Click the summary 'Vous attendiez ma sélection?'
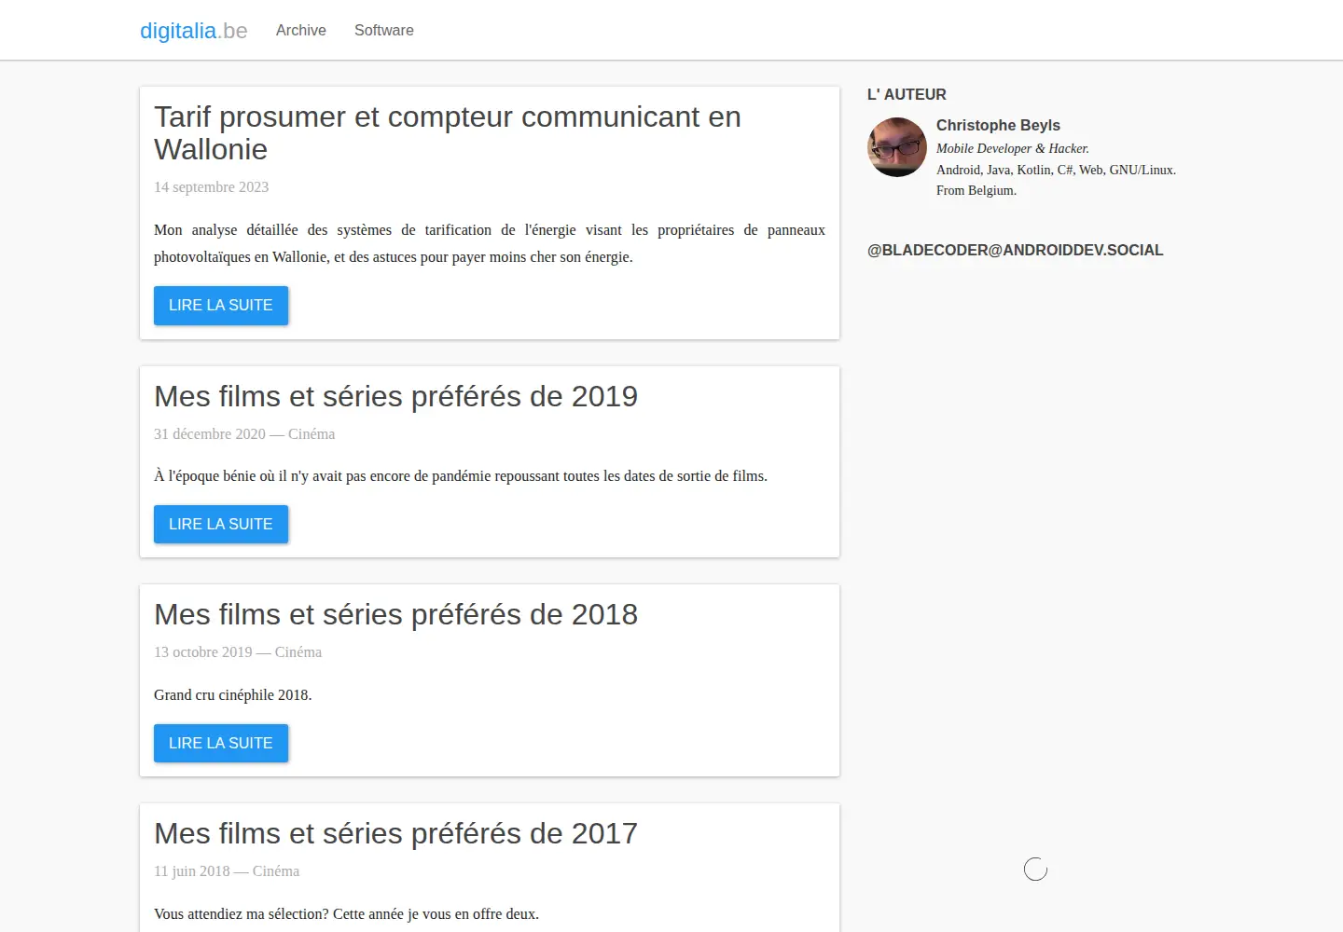1343x932 pixels. click(x=346, y=914)
